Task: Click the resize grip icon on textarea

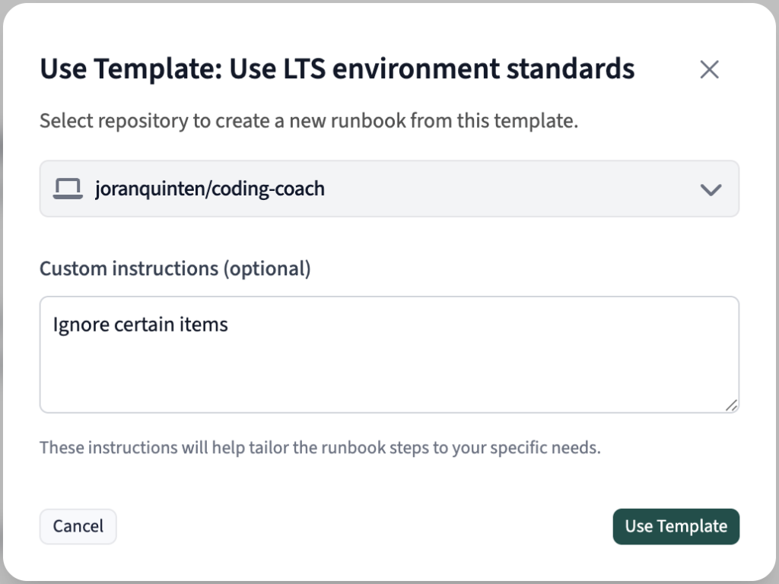Action: 732,405
